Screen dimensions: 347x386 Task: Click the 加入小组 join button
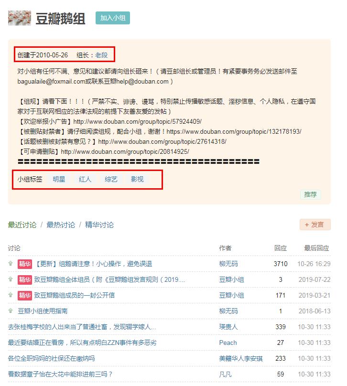click(x=112, y=18)
